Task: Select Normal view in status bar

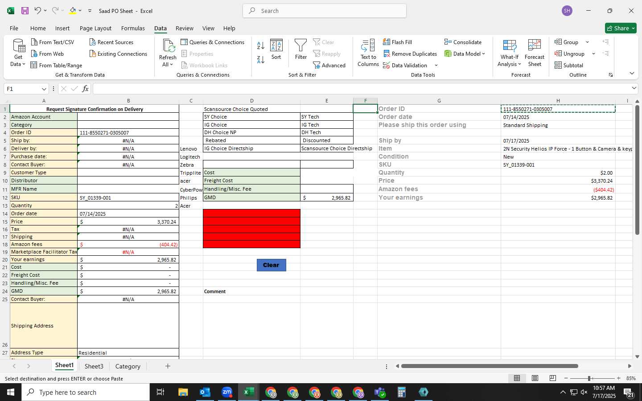Action: (x=517, y=378)
